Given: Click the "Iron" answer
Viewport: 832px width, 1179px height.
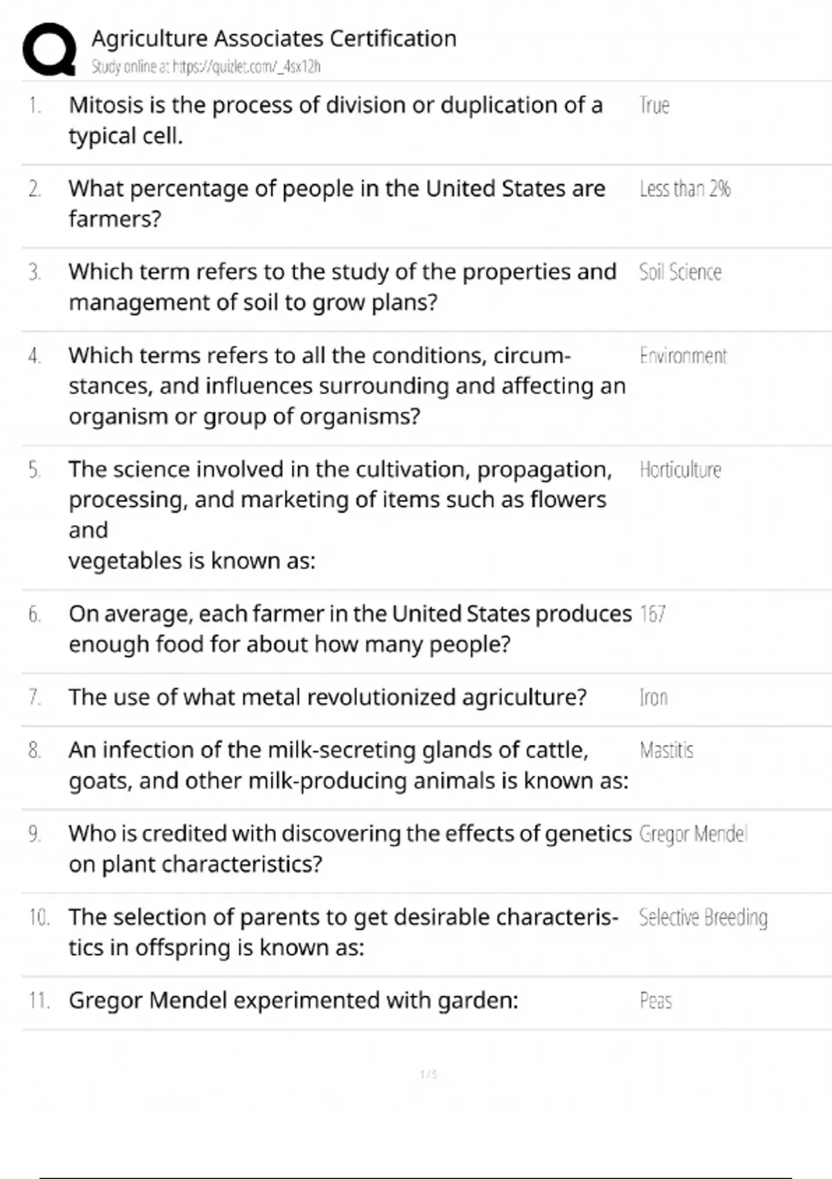Looking at the screenshot, I should 653,697.
